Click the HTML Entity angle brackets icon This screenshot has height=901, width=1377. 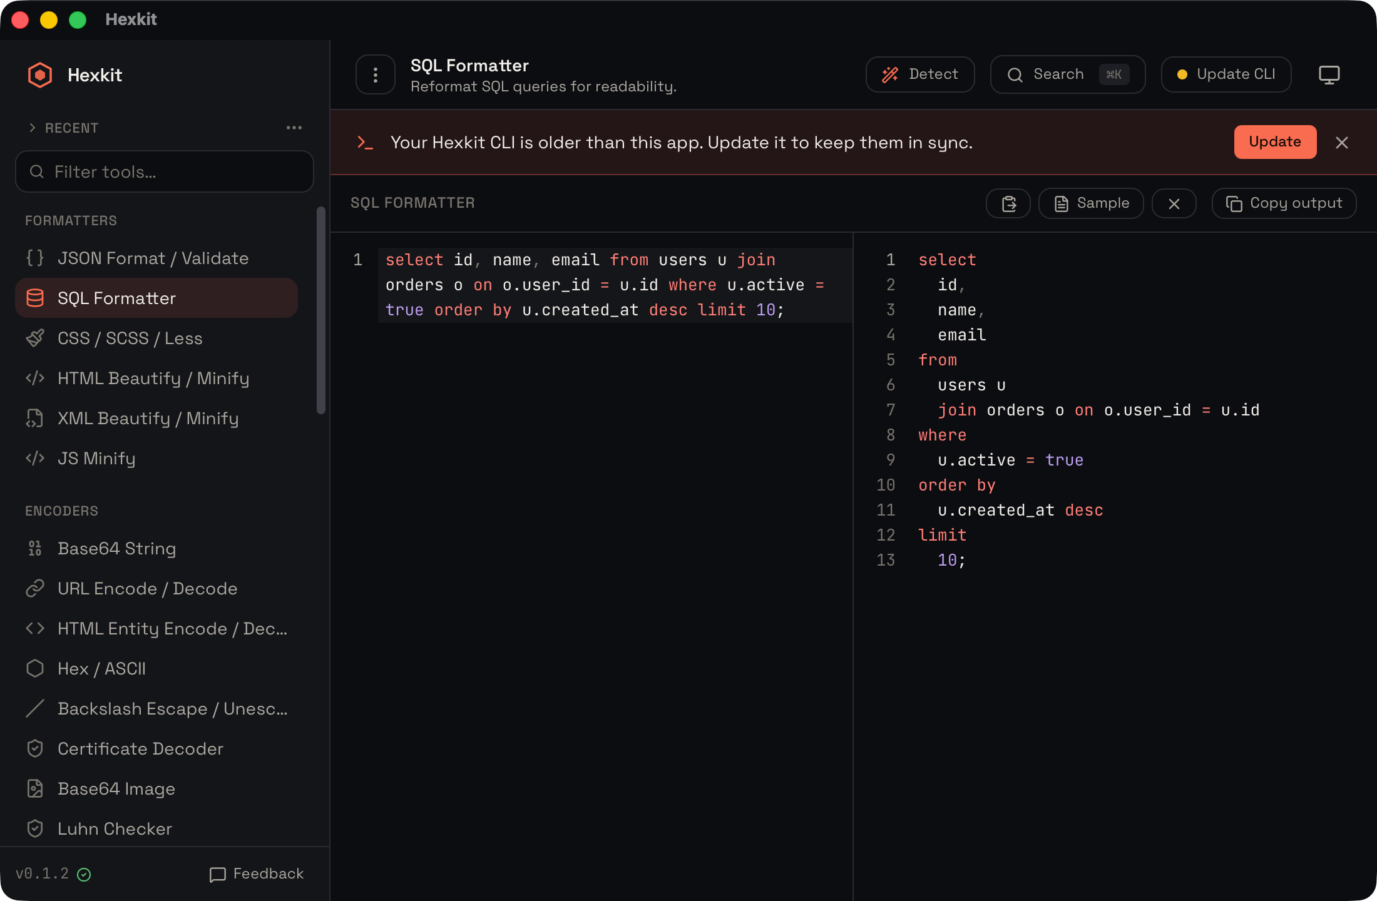pyautogui.click(x=35, y=628)
